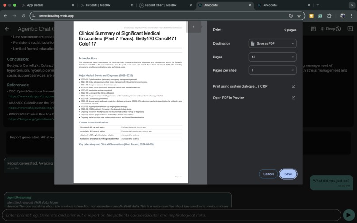Bookmark this page with the star icon

299,15
